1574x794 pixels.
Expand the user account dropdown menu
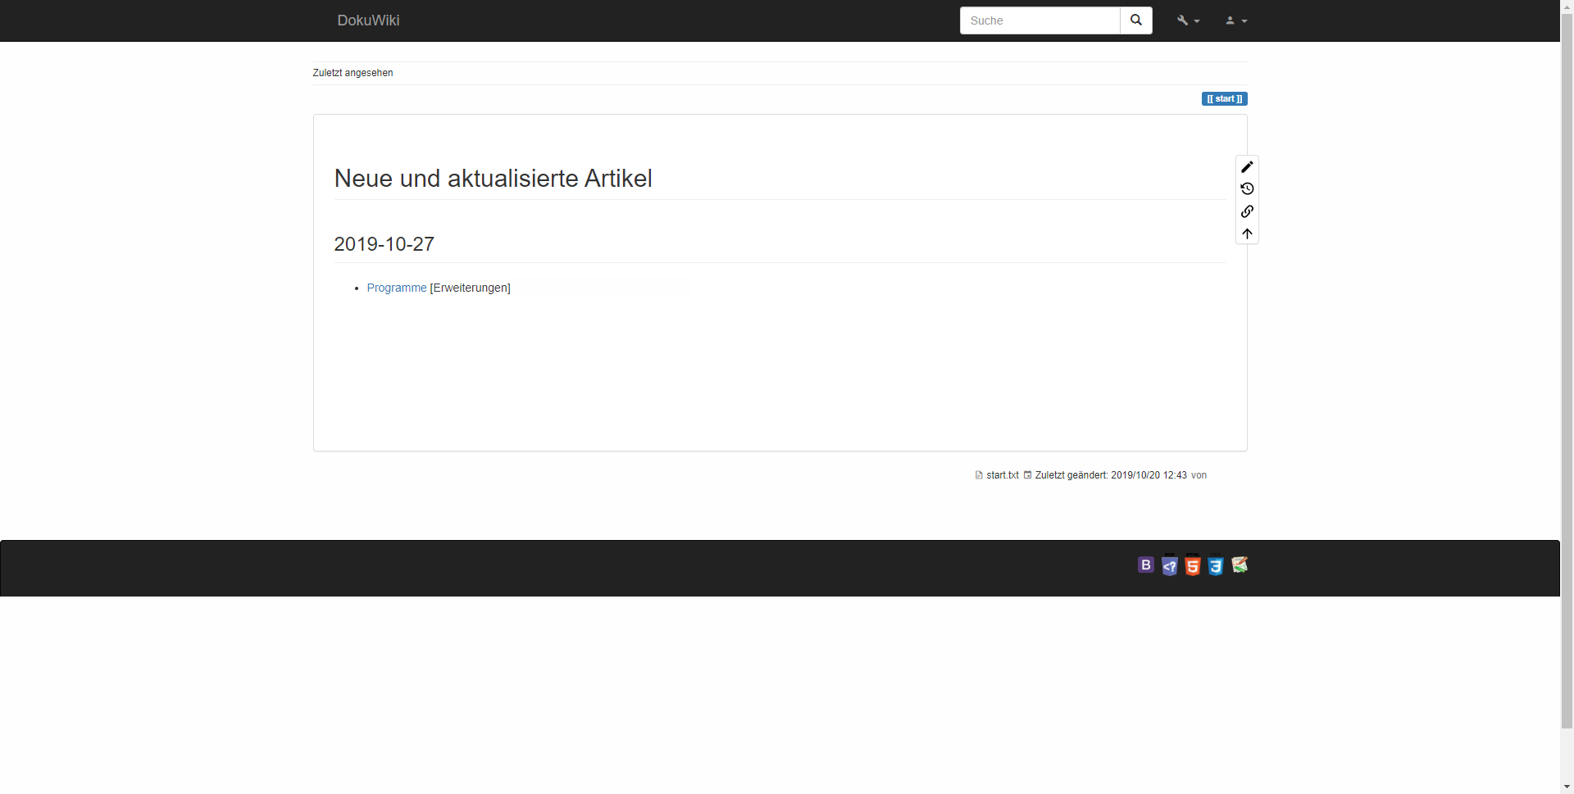(1236, 20)
